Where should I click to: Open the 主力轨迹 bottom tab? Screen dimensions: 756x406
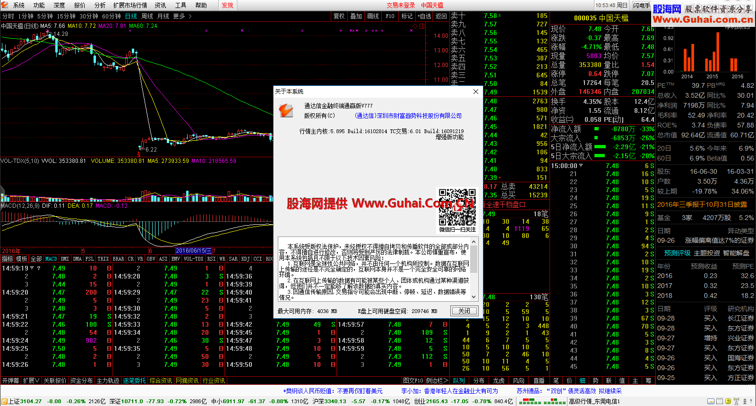[x=108, y=381]
